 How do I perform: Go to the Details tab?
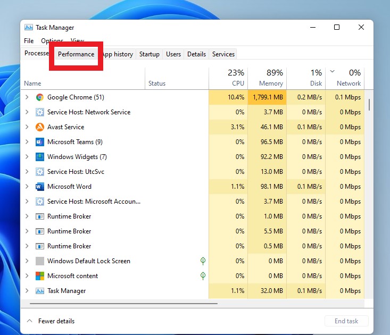tap(196, 54)
